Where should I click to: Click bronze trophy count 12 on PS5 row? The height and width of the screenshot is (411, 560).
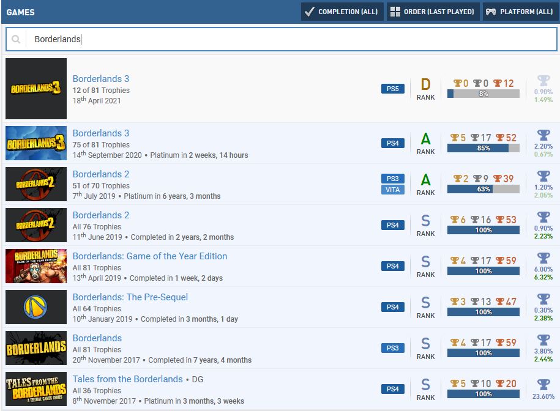click(504, 83)
